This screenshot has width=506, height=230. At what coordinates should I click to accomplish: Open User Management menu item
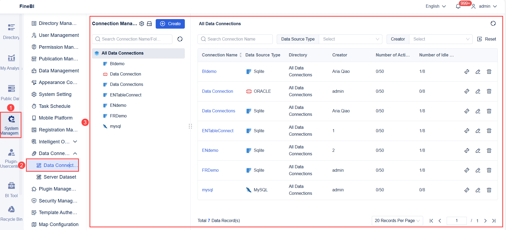(x=55, y=35)
